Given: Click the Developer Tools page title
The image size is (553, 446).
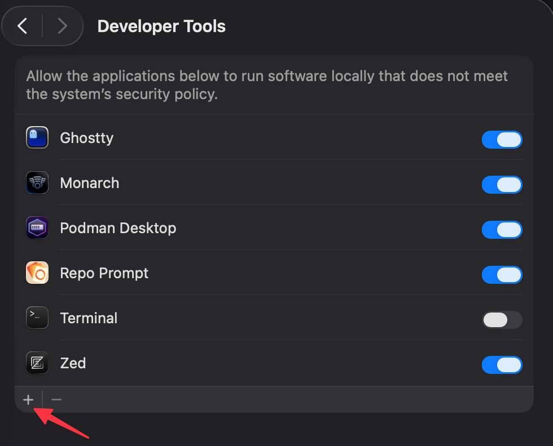Looking at the screenshot, I should coord(161,26).
